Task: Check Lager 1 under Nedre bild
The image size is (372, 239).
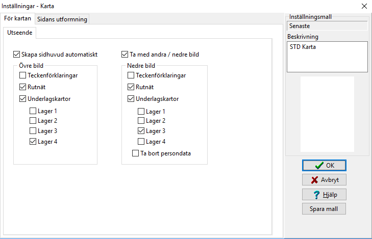Action: pyautogui.click(x=141, y=111)
